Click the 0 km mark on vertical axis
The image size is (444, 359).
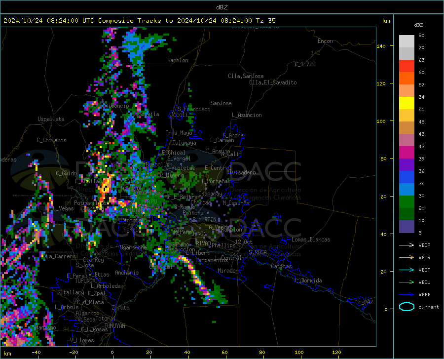[x=386, y=309]
